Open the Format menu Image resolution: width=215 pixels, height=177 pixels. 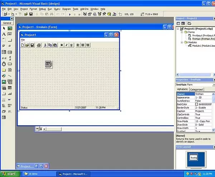[33, 9]
